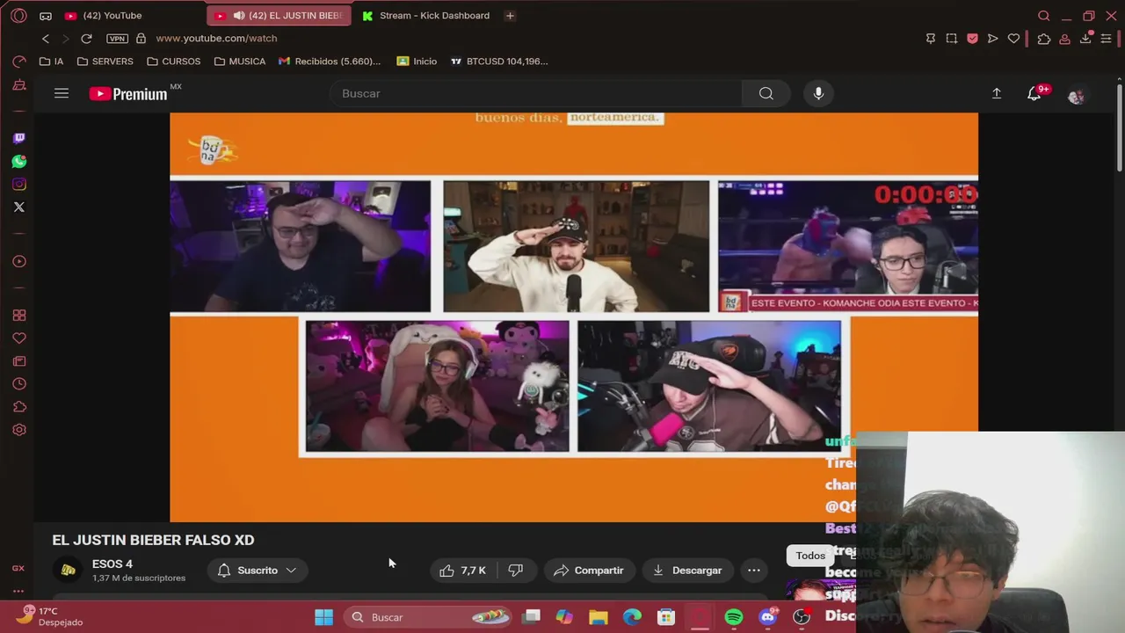Open the video more actions ellipsis
The width and height of the screenshot is (1125, 633).
[x=754, y=571]
